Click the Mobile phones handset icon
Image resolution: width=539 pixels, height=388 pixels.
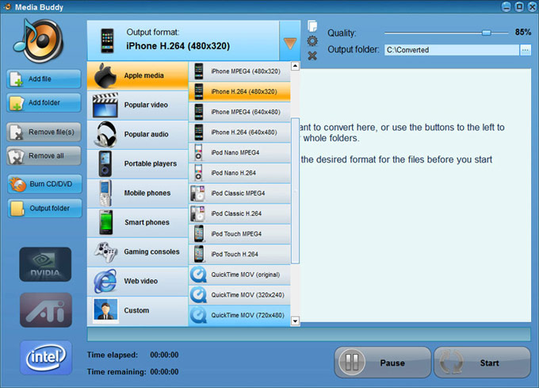105,193
